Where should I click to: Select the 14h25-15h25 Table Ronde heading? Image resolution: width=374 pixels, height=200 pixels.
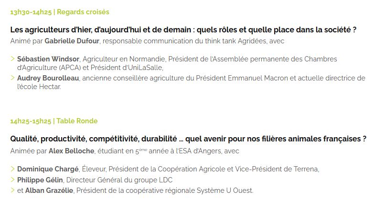[54, 121]
